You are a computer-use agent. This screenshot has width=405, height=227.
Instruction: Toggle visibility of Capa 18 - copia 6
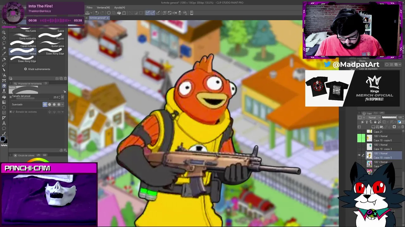[359, 138]
